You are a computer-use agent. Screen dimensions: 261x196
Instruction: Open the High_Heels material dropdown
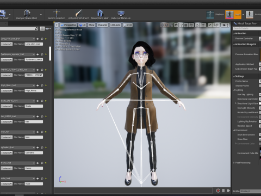click(x=18, y=85)
